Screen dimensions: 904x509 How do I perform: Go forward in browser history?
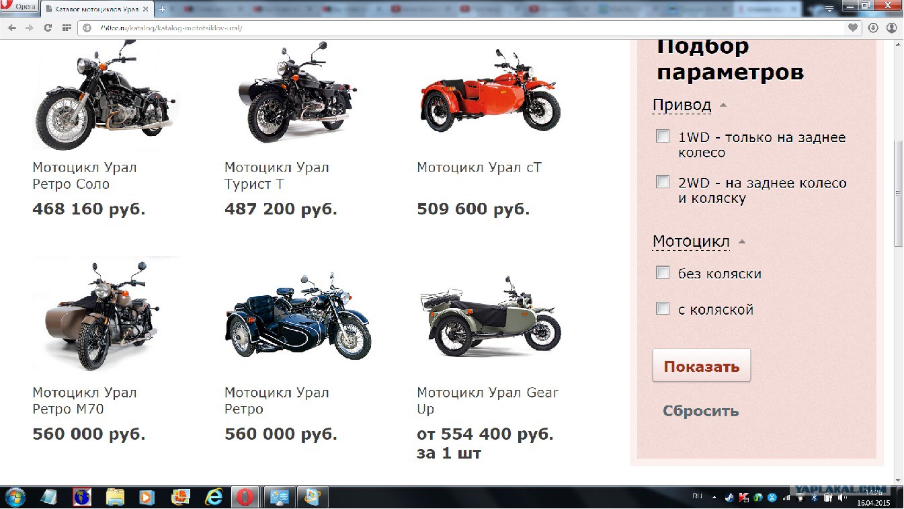[x=30, y=28]
